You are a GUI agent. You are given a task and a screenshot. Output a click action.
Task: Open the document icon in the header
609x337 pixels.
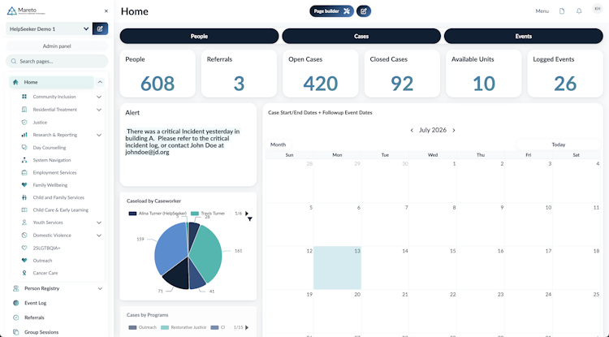[x=562, y=11]
